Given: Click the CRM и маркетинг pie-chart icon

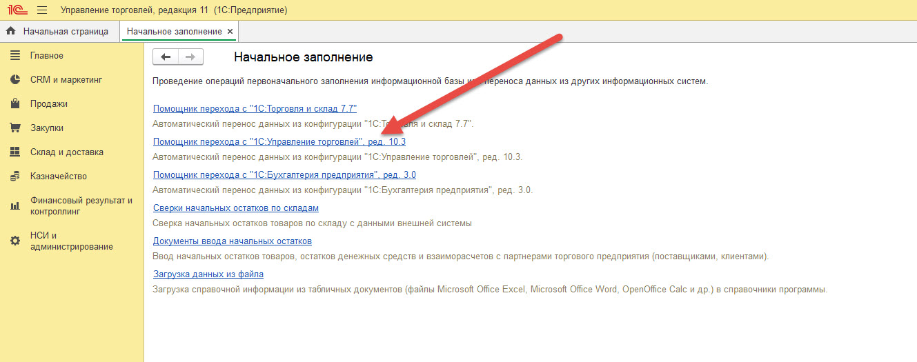Looking at the screenshot, I should 15,80.
